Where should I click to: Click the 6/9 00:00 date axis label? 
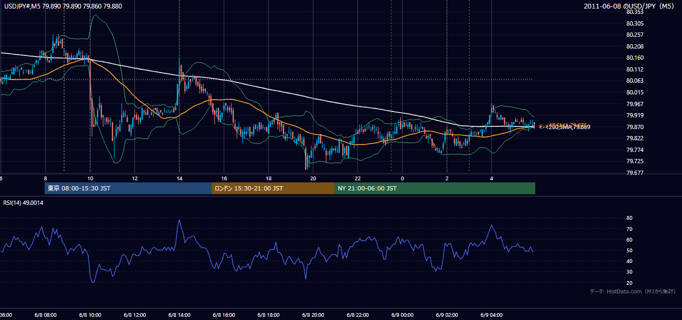click(x=402, y=315)
